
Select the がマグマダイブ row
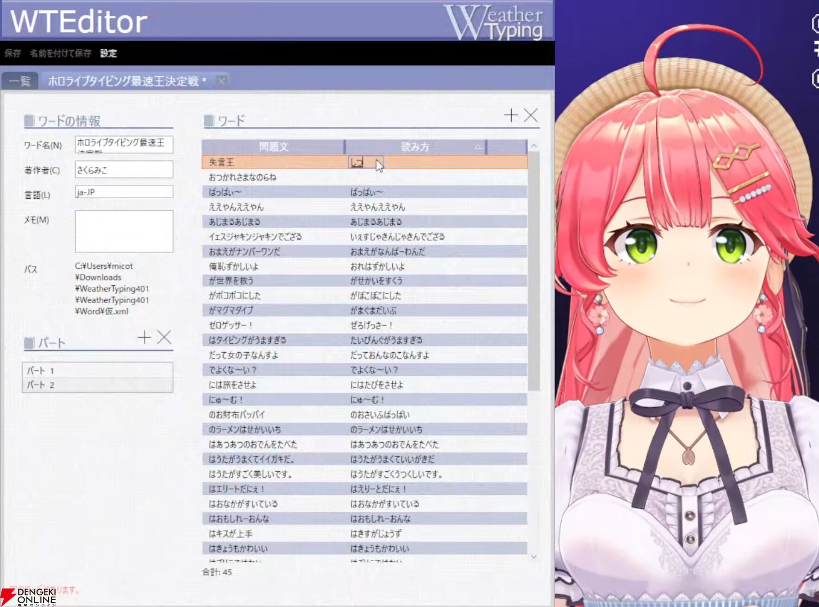tap(365, 310)
